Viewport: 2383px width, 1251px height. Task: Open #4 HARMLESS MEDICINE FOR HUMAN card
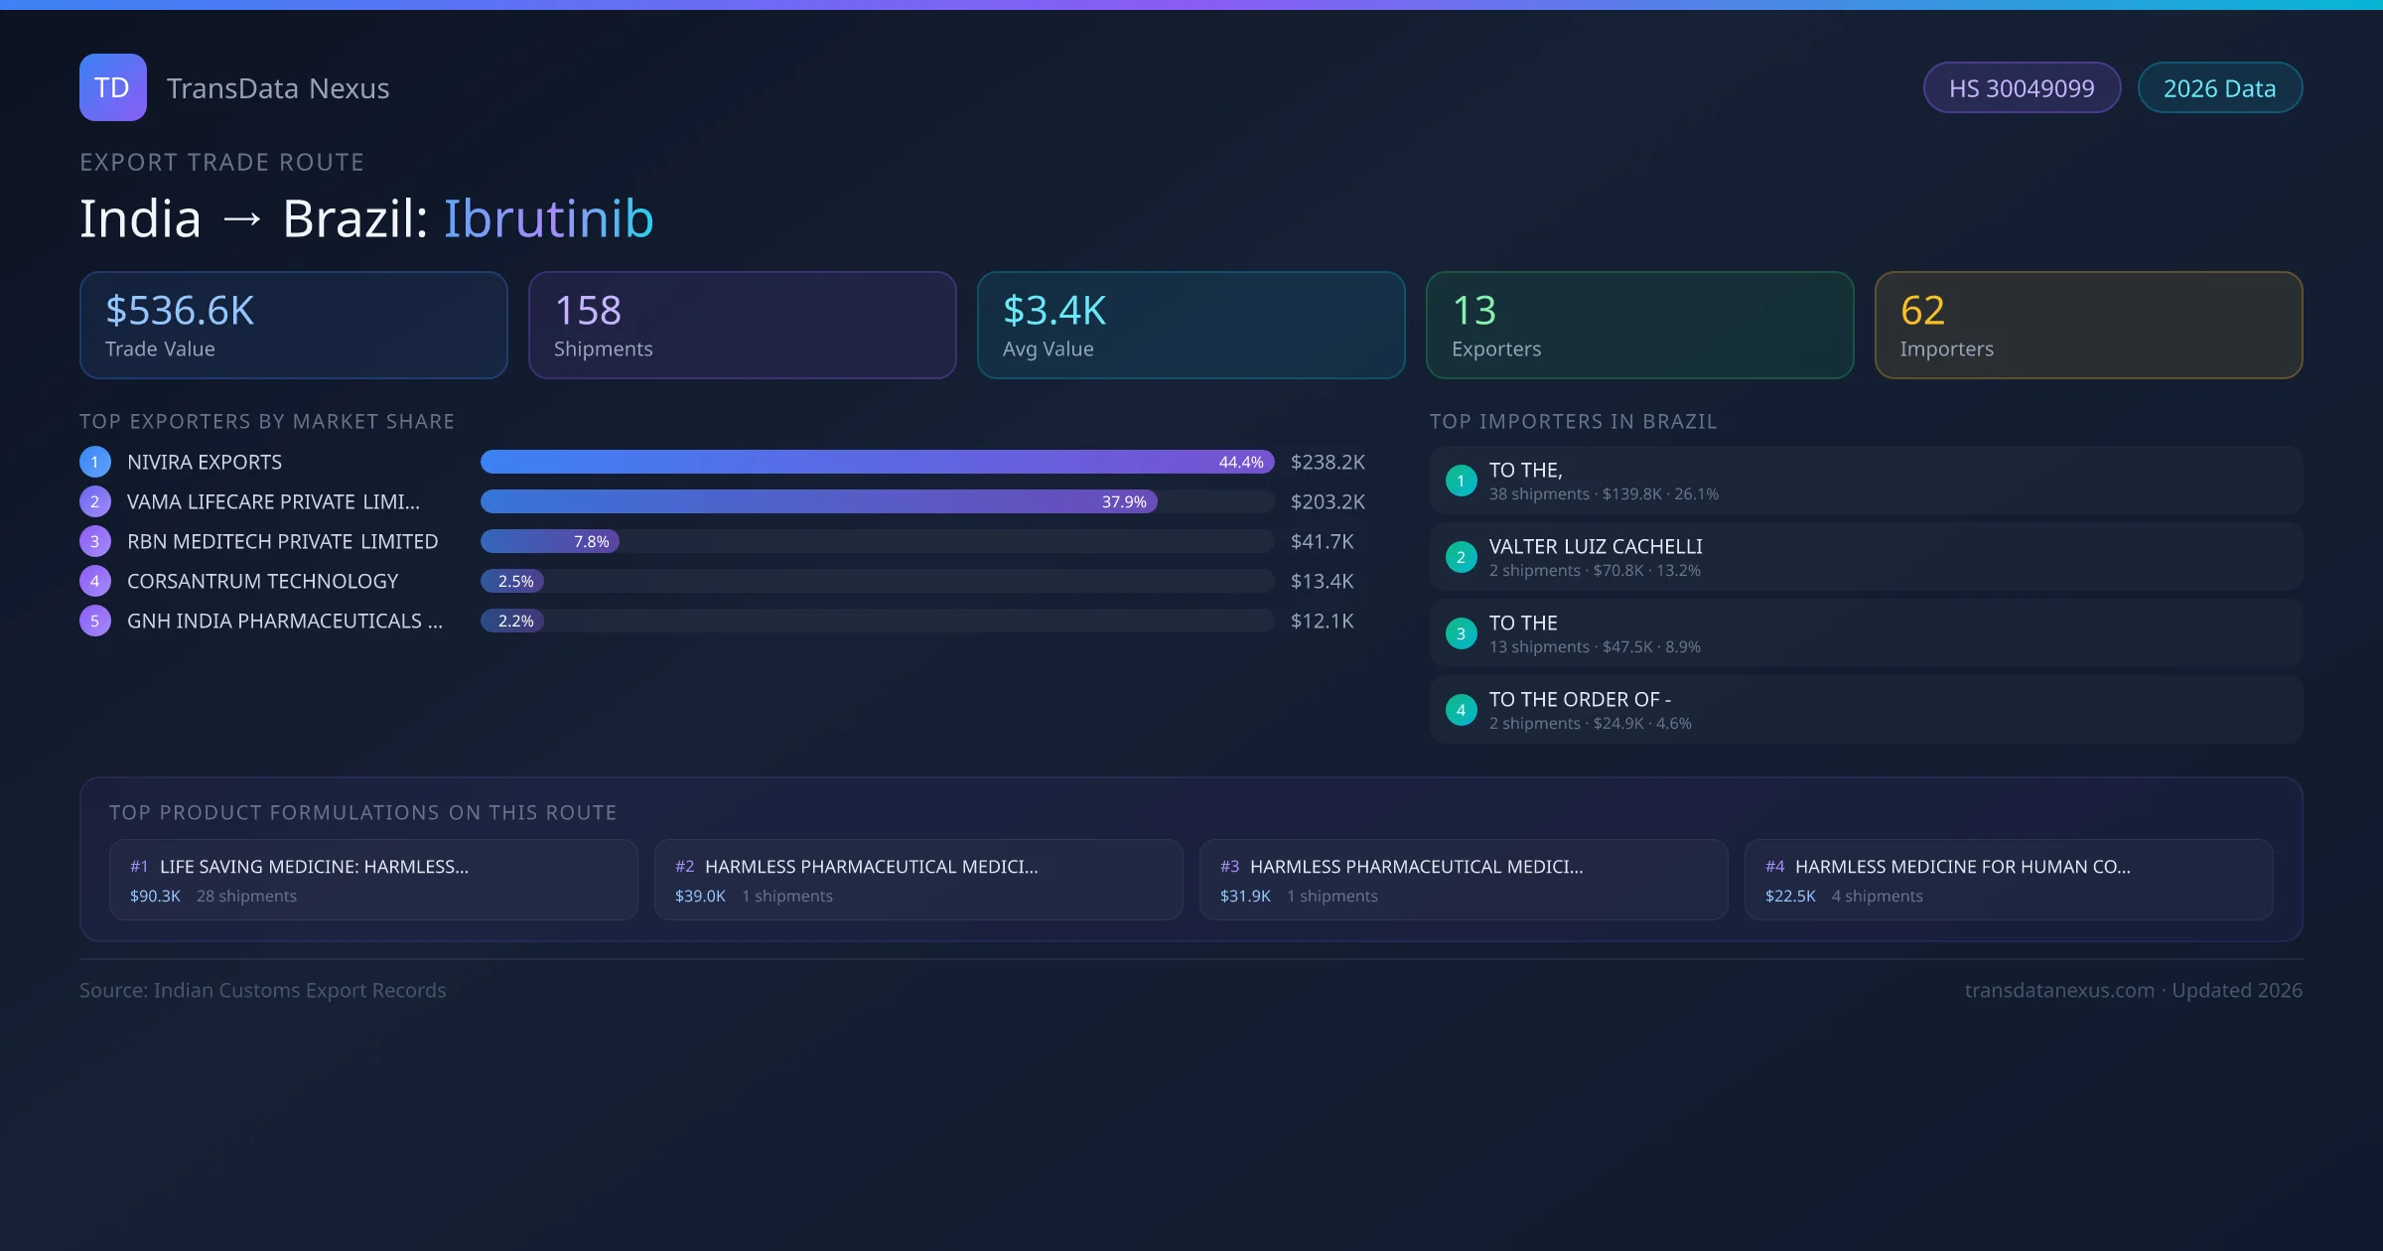2008,880
